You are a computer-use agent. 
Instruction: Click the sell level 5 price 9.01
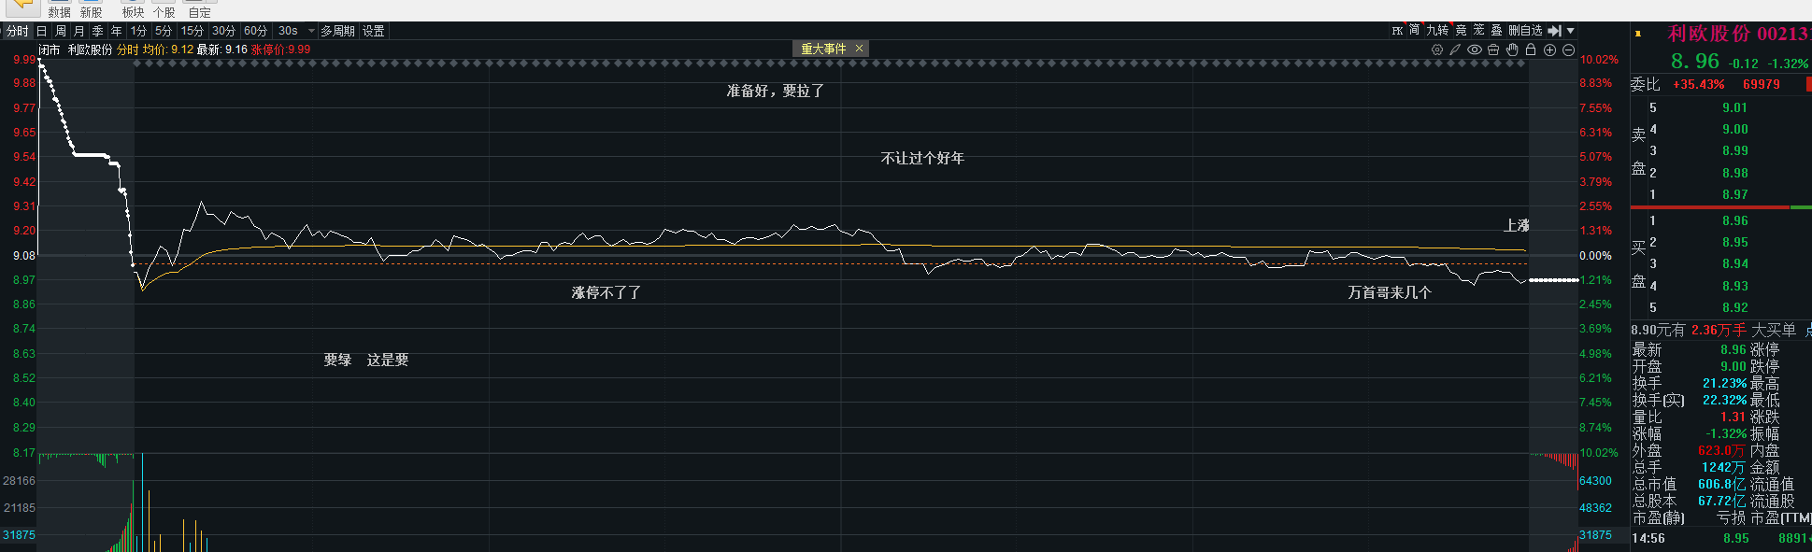[1734, 107]
